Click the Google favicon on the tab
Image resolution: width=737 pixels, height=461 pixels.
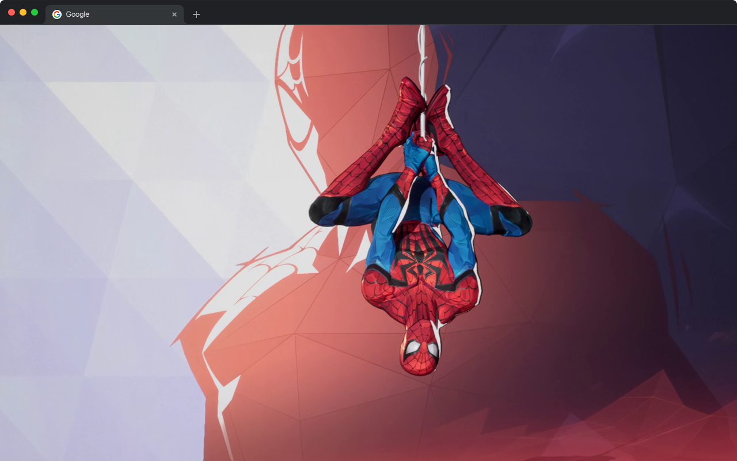56,14
